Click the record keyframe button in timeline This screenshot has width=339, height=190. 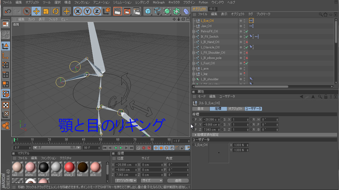click(138, 148)
